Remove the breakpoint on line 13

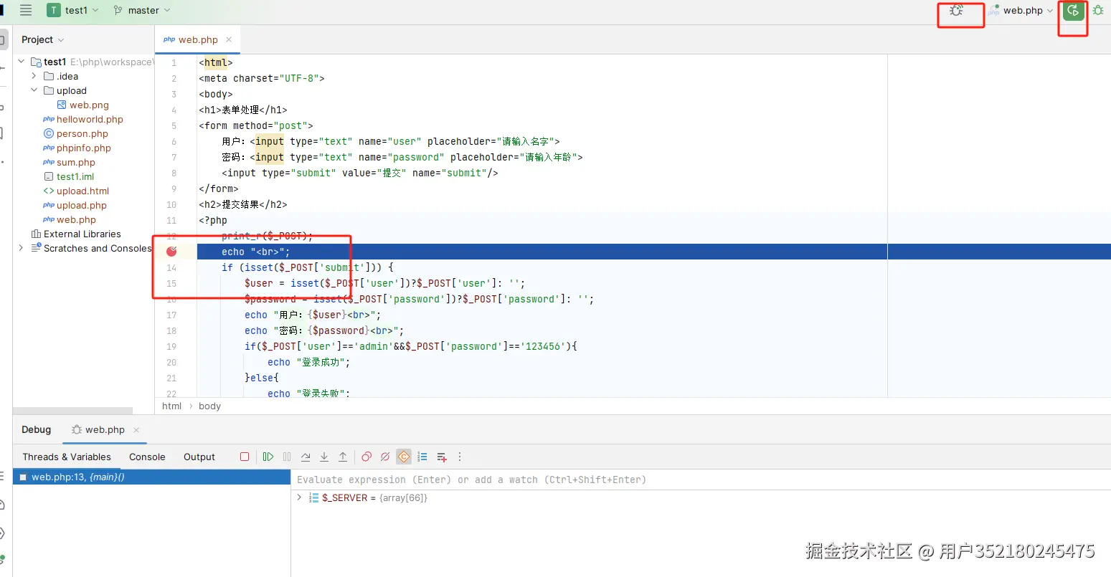click(171, 252)
